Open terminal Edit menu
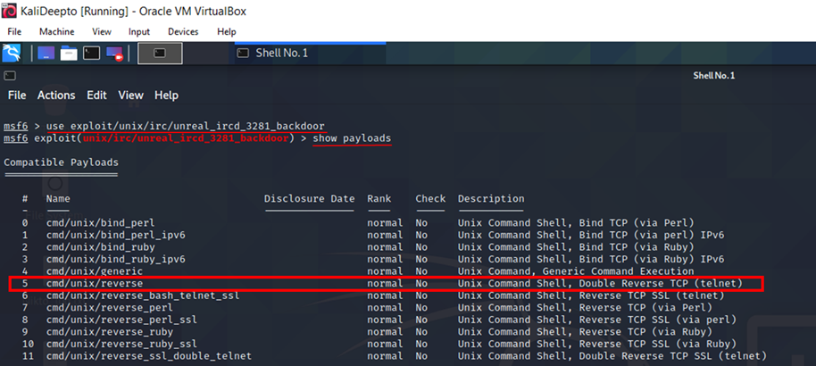Image resolution: width=816 pixels, height=366 pixels. point(96,96)
